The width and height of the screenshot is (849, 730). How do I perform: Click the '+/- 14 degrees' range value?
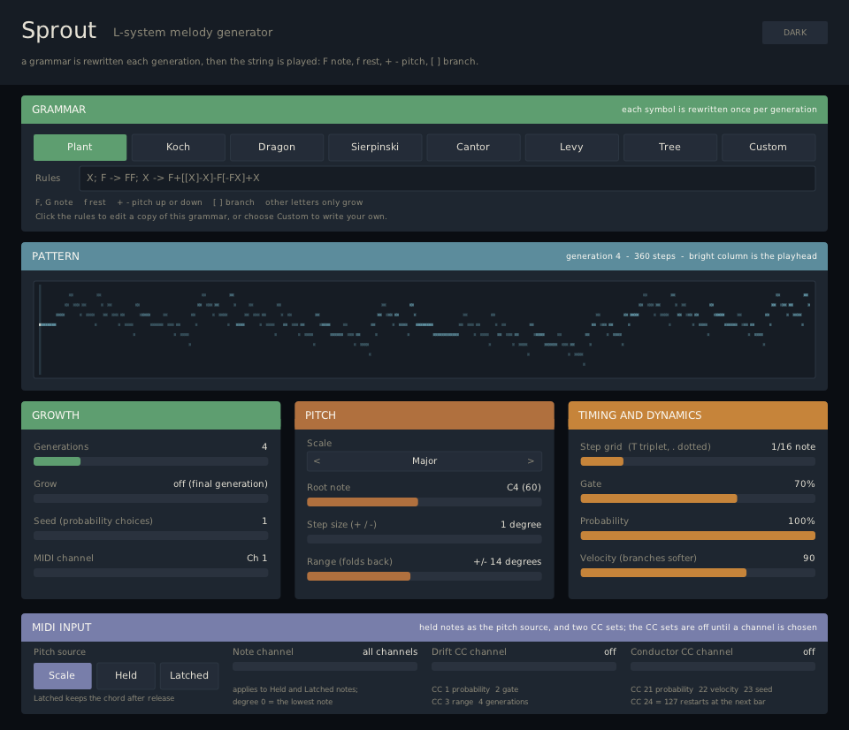coord(508,562)
